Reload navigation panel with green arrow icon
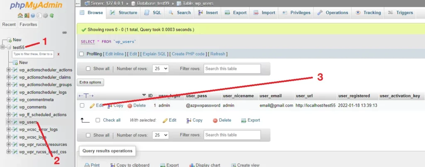 pyautogui.click(x=51, y=16)
